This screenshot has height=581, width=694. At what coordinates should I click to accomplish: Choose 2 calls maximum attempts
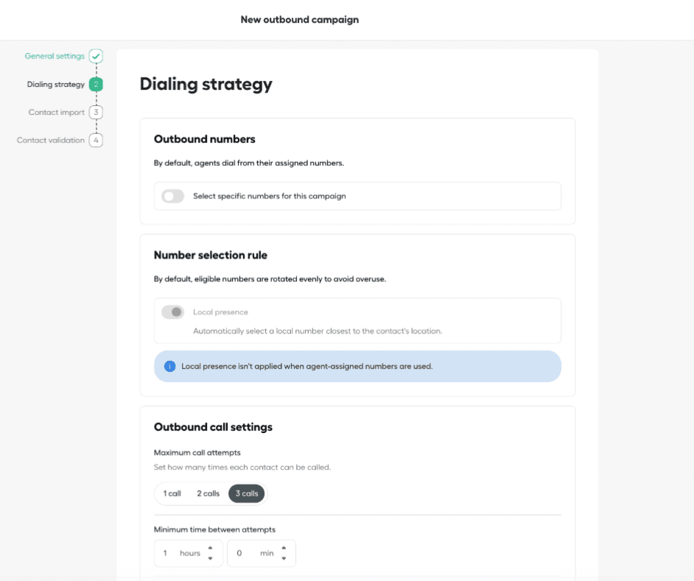tap(208, 493)
